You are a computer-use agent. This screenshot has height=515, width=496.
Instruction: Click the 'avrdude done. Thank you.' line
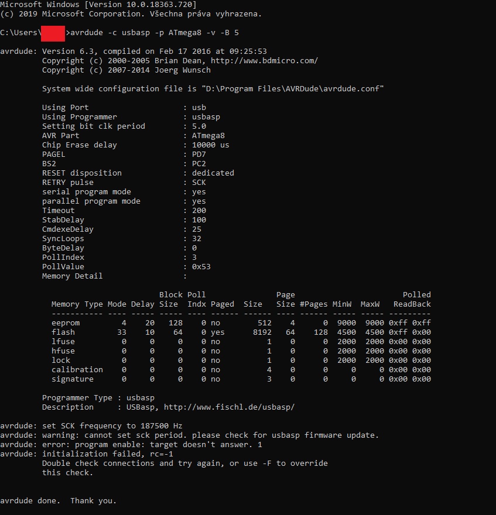coord(59,501)
